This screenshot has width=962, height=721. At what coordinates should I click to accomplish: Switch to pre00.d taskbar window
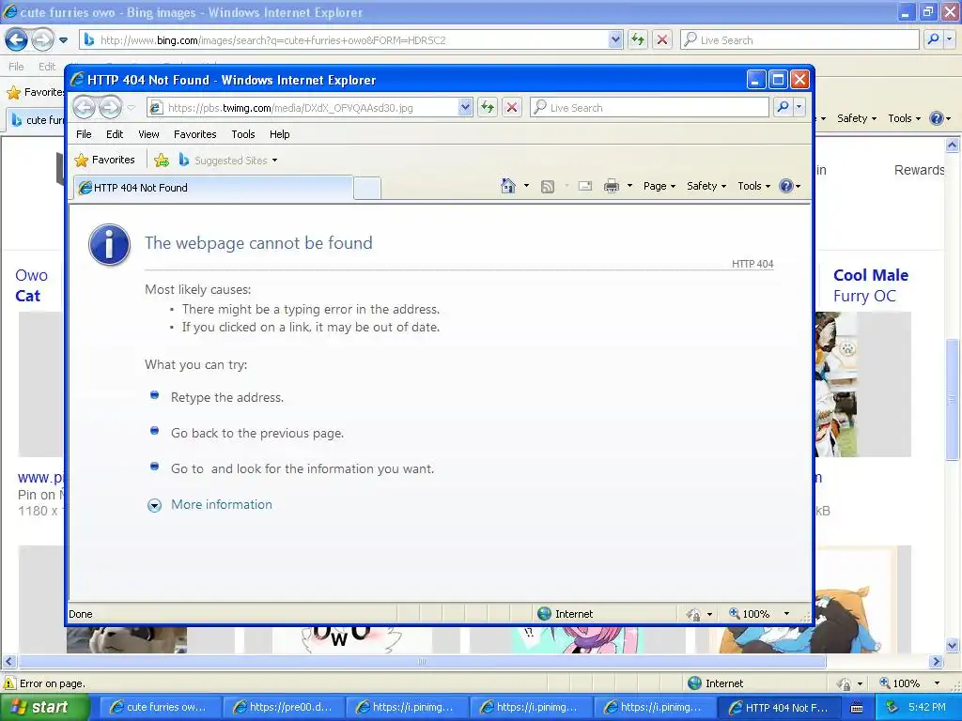282,708
